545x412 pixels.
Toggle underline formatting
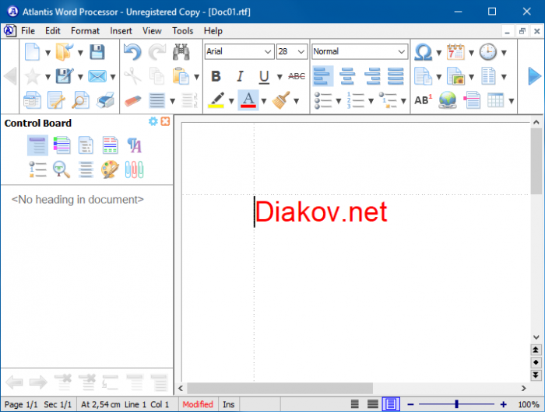coord(264,76)
